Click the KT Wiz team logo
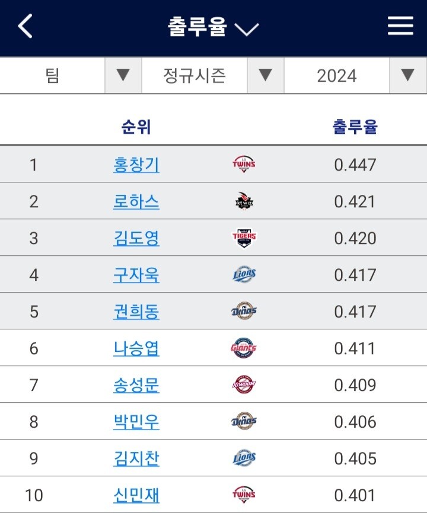 coord(244,201)
